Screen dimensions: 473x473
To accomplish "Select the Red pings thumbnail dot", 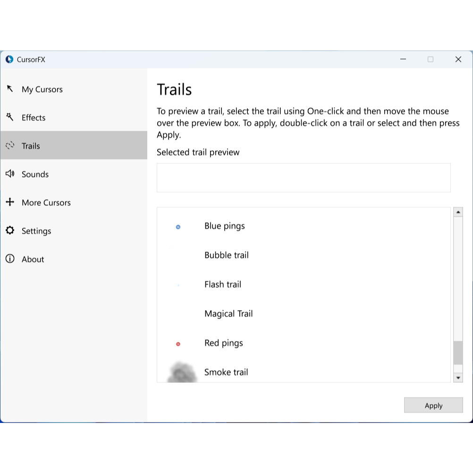I will pyautogui.click(x=178, y=344).
